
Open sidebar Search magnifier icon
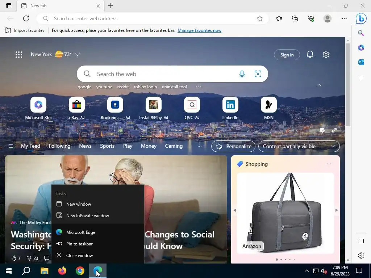(x=361, y=33)
